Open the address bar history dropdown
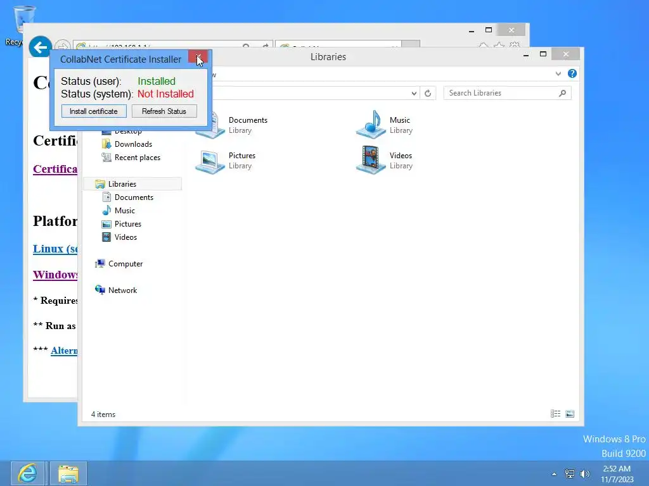 coord(414,94)
